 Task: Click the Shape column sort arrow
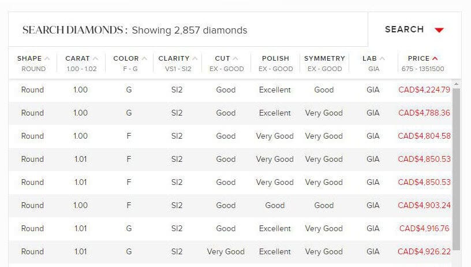coord(47,58)
